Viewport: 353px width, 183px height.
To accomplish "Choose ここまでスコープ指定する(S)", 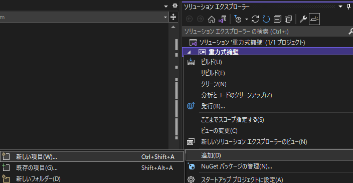I will click(269, 119).
